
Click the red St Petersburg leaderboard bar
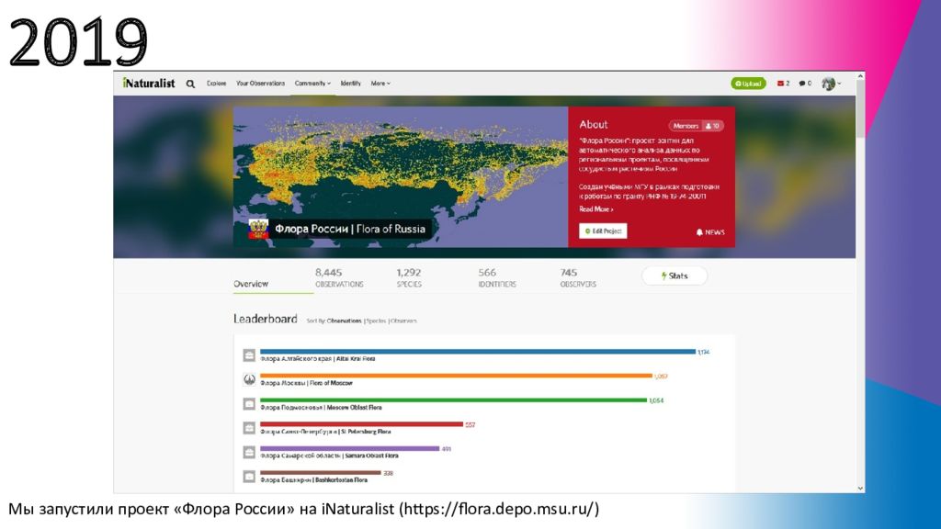[x=361, y=424]
